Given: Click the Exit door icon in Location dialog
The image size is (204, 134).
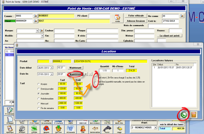Looking at the screenshot, I should (x=194, y=115).
